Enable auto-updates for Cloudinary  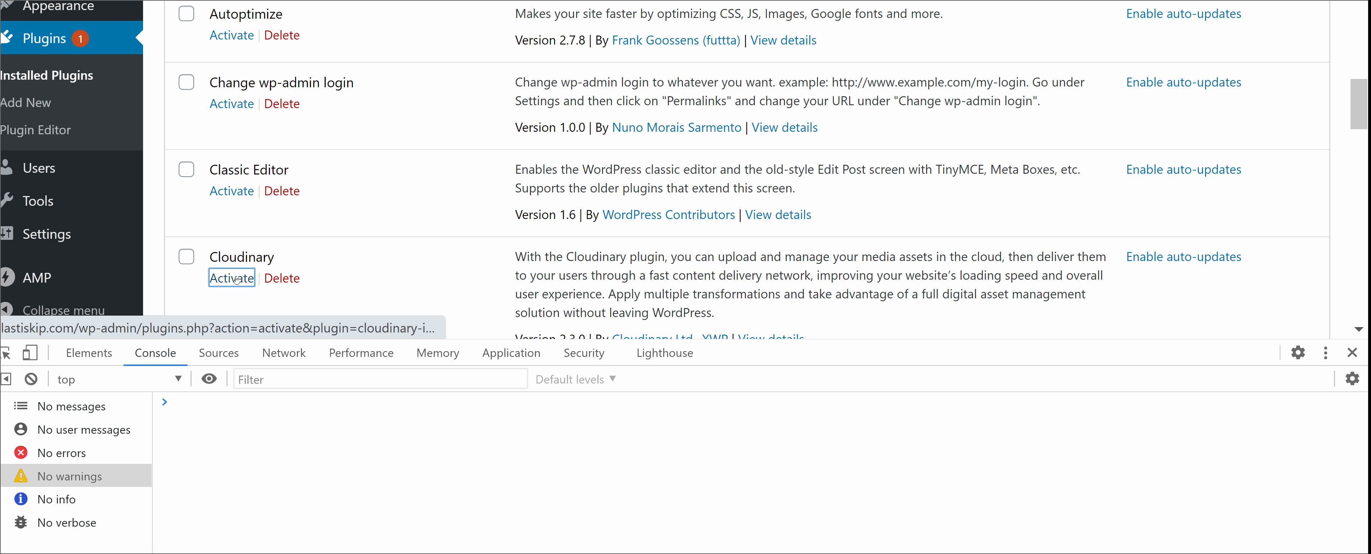pos(1183,256)
